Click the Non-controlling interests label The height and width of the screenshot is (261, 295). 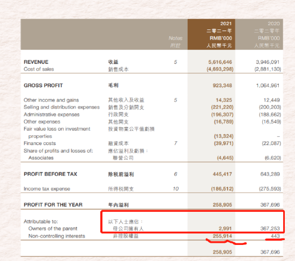click(57, 236)
